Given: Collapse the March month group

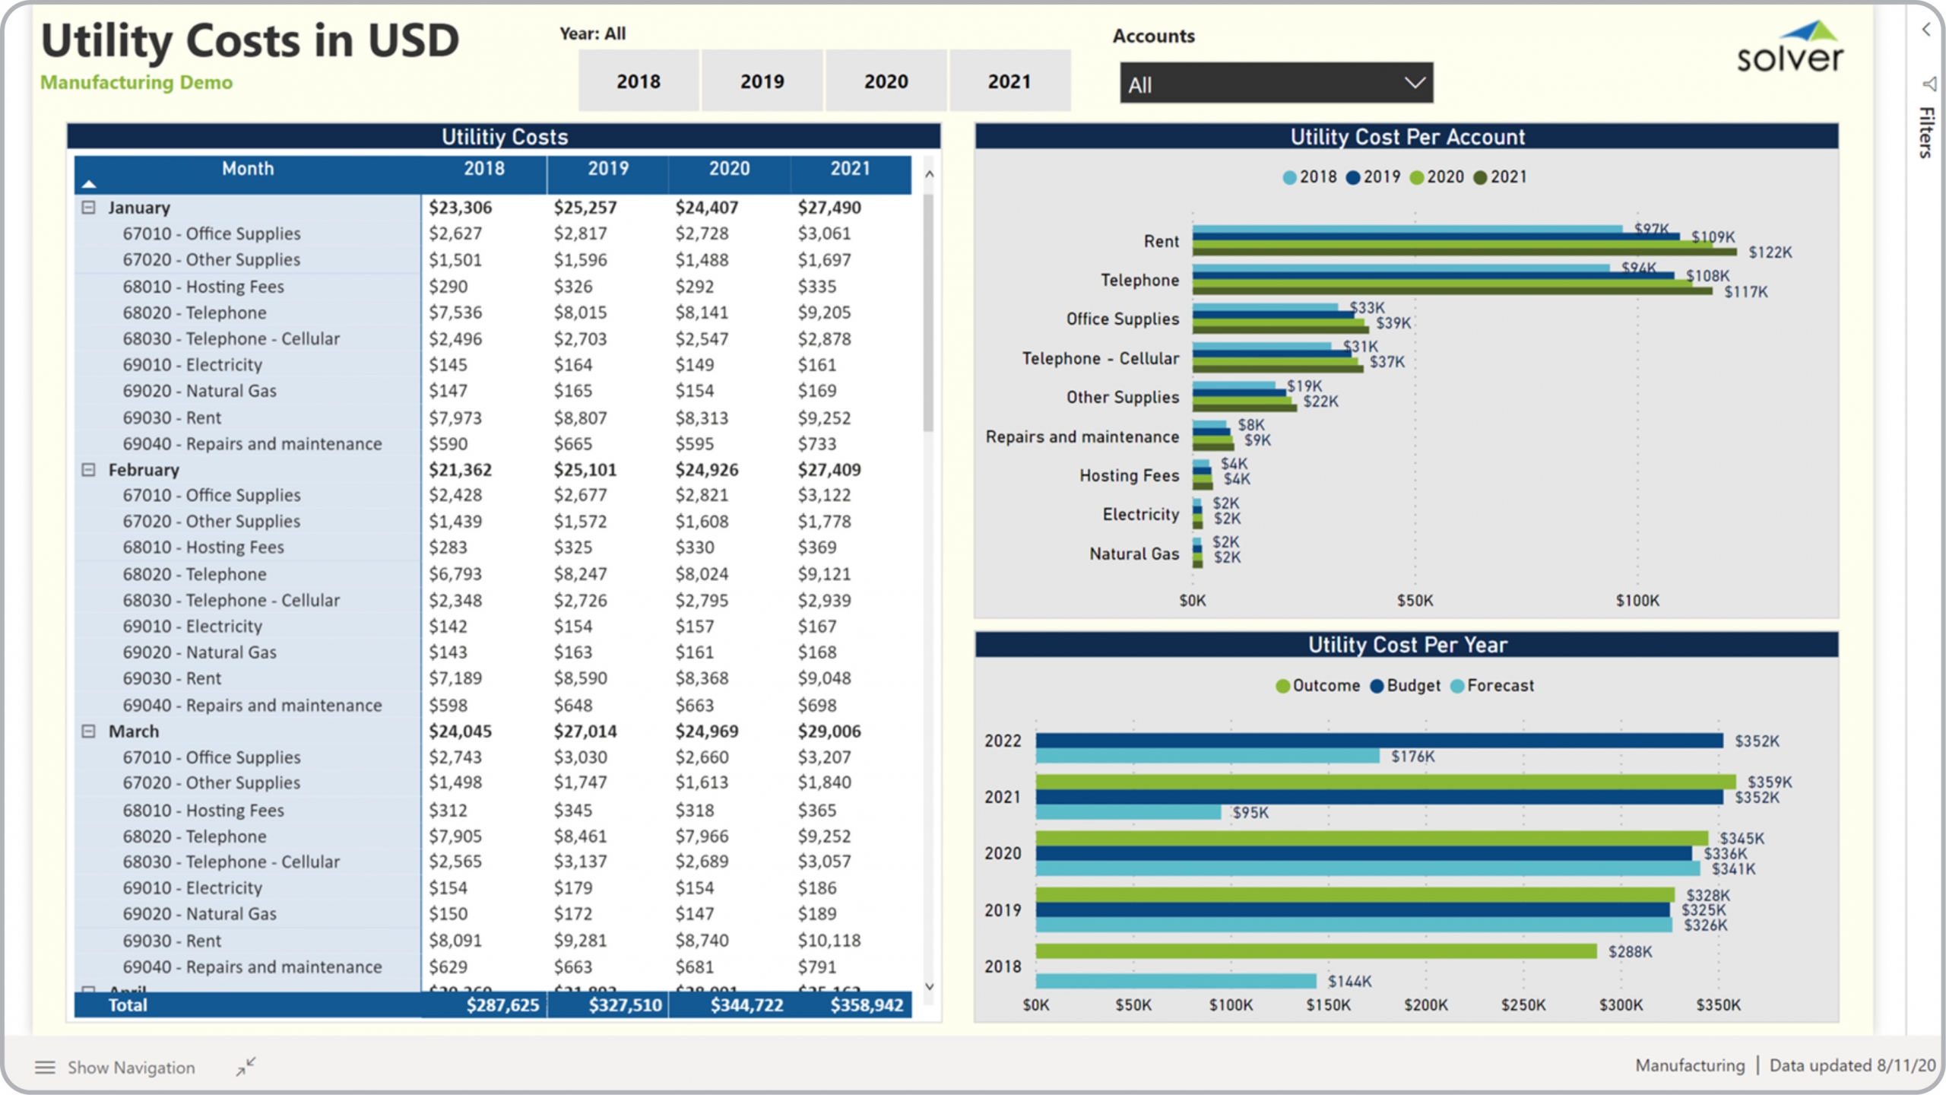Looking at the screenshot, I should 87,731.
